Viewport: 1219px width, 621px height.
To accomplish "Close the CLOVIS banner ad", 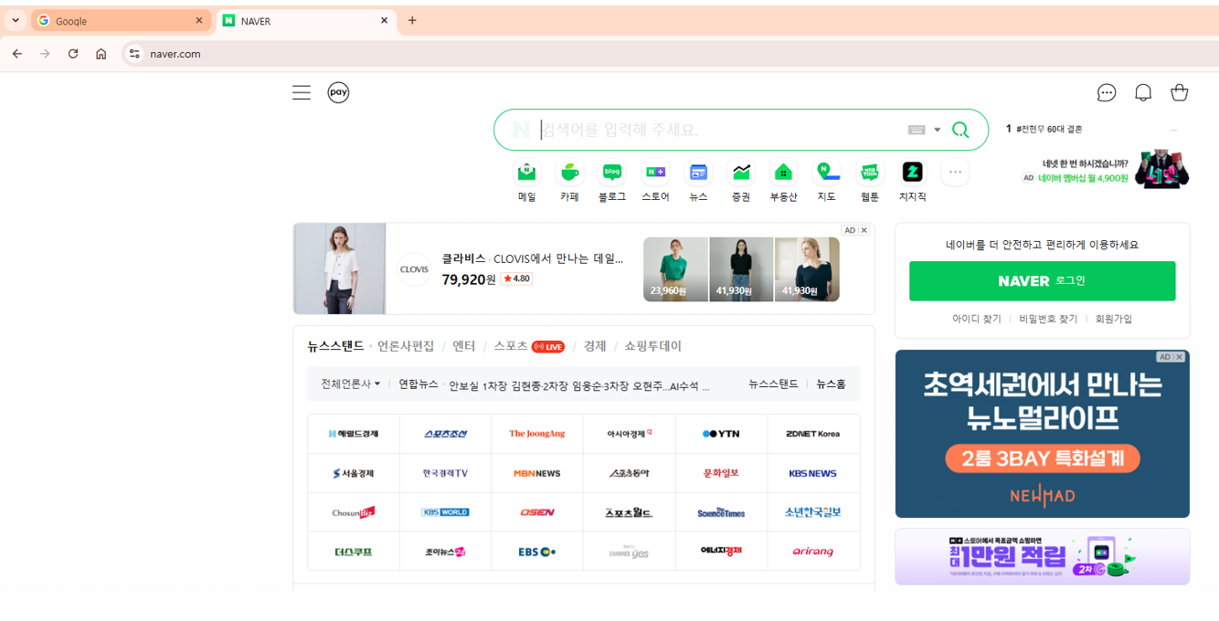I will click(x=864, y=230).
